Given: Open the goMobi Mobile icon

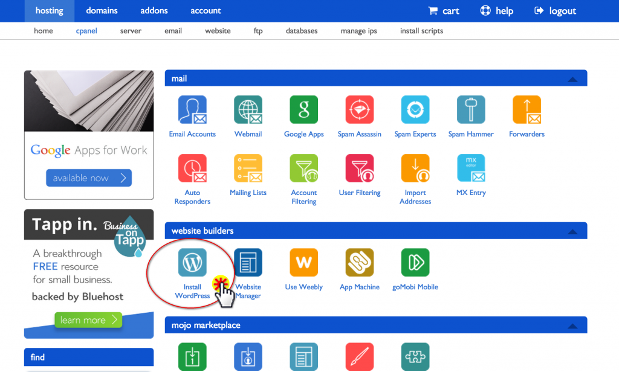Looking at the screenshot, I should tap(415, 262).
